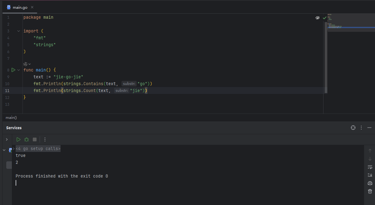375x205 pixels.
Task: Expand the folded go setup calls chevron
Action: click(x=14, y=149)
